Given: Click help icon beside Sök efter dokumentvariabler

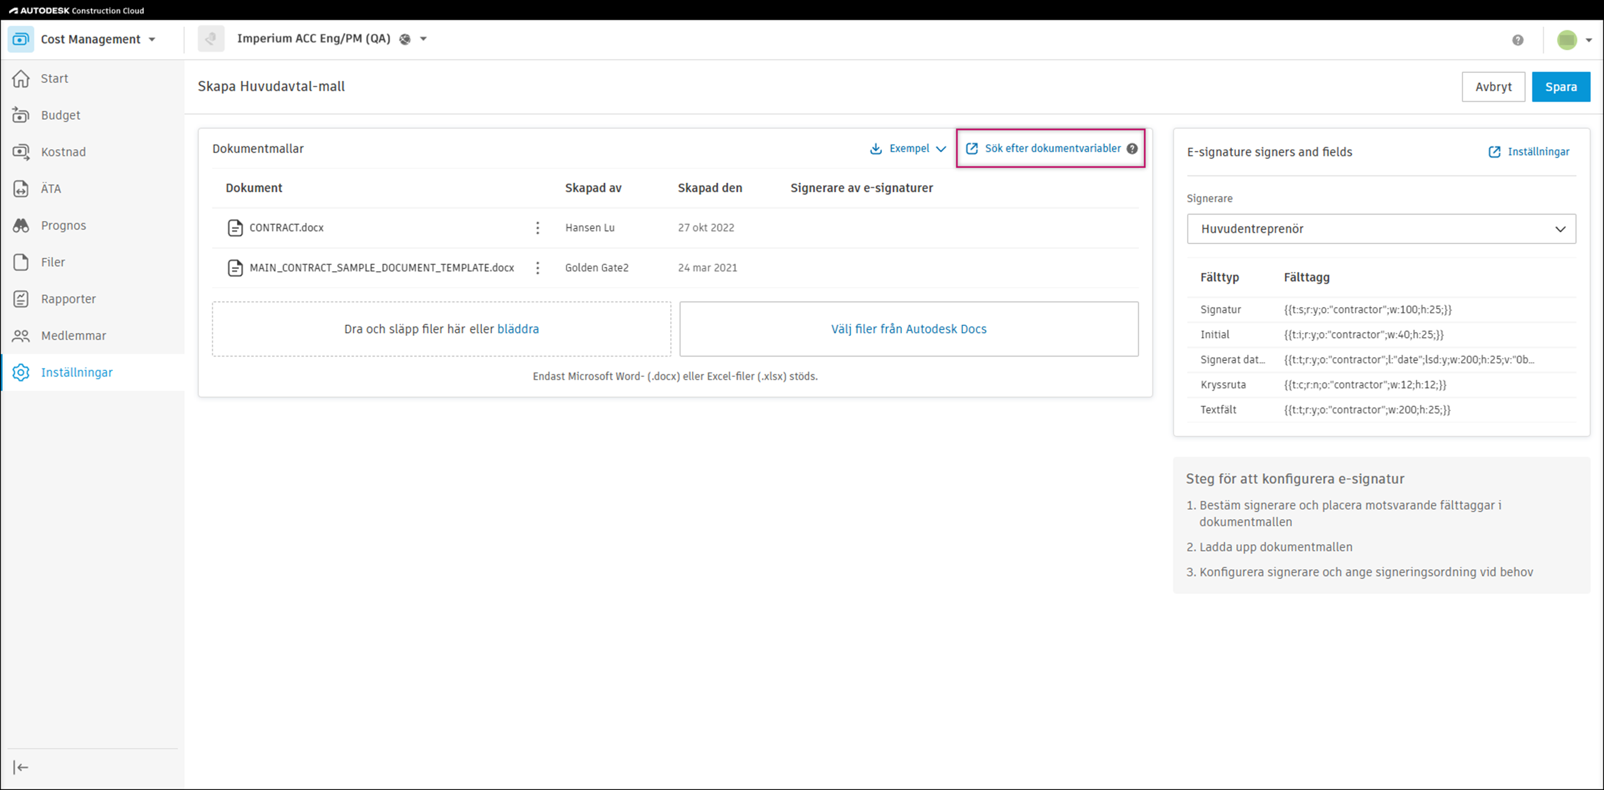Looking at the screenshot, I should [x=1132, y=149].
